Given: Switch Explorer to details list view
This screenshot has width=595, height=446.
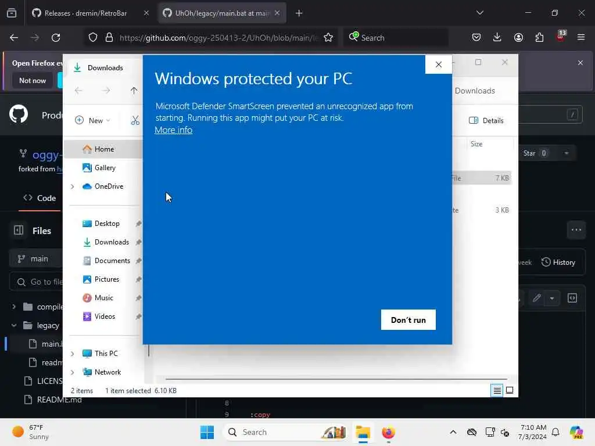Looking at the screenshot, I should (x=497, y=390).
